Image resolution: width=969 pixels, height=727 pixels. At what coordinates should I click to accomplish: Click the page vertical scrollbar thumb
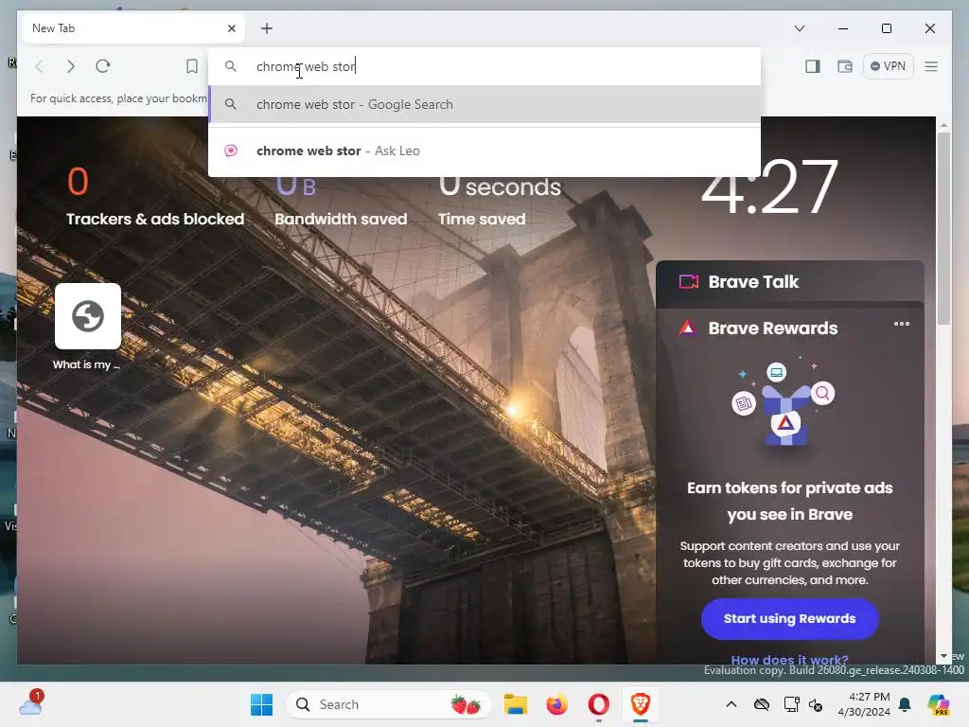pyautogui.click(x=943, y=227)
